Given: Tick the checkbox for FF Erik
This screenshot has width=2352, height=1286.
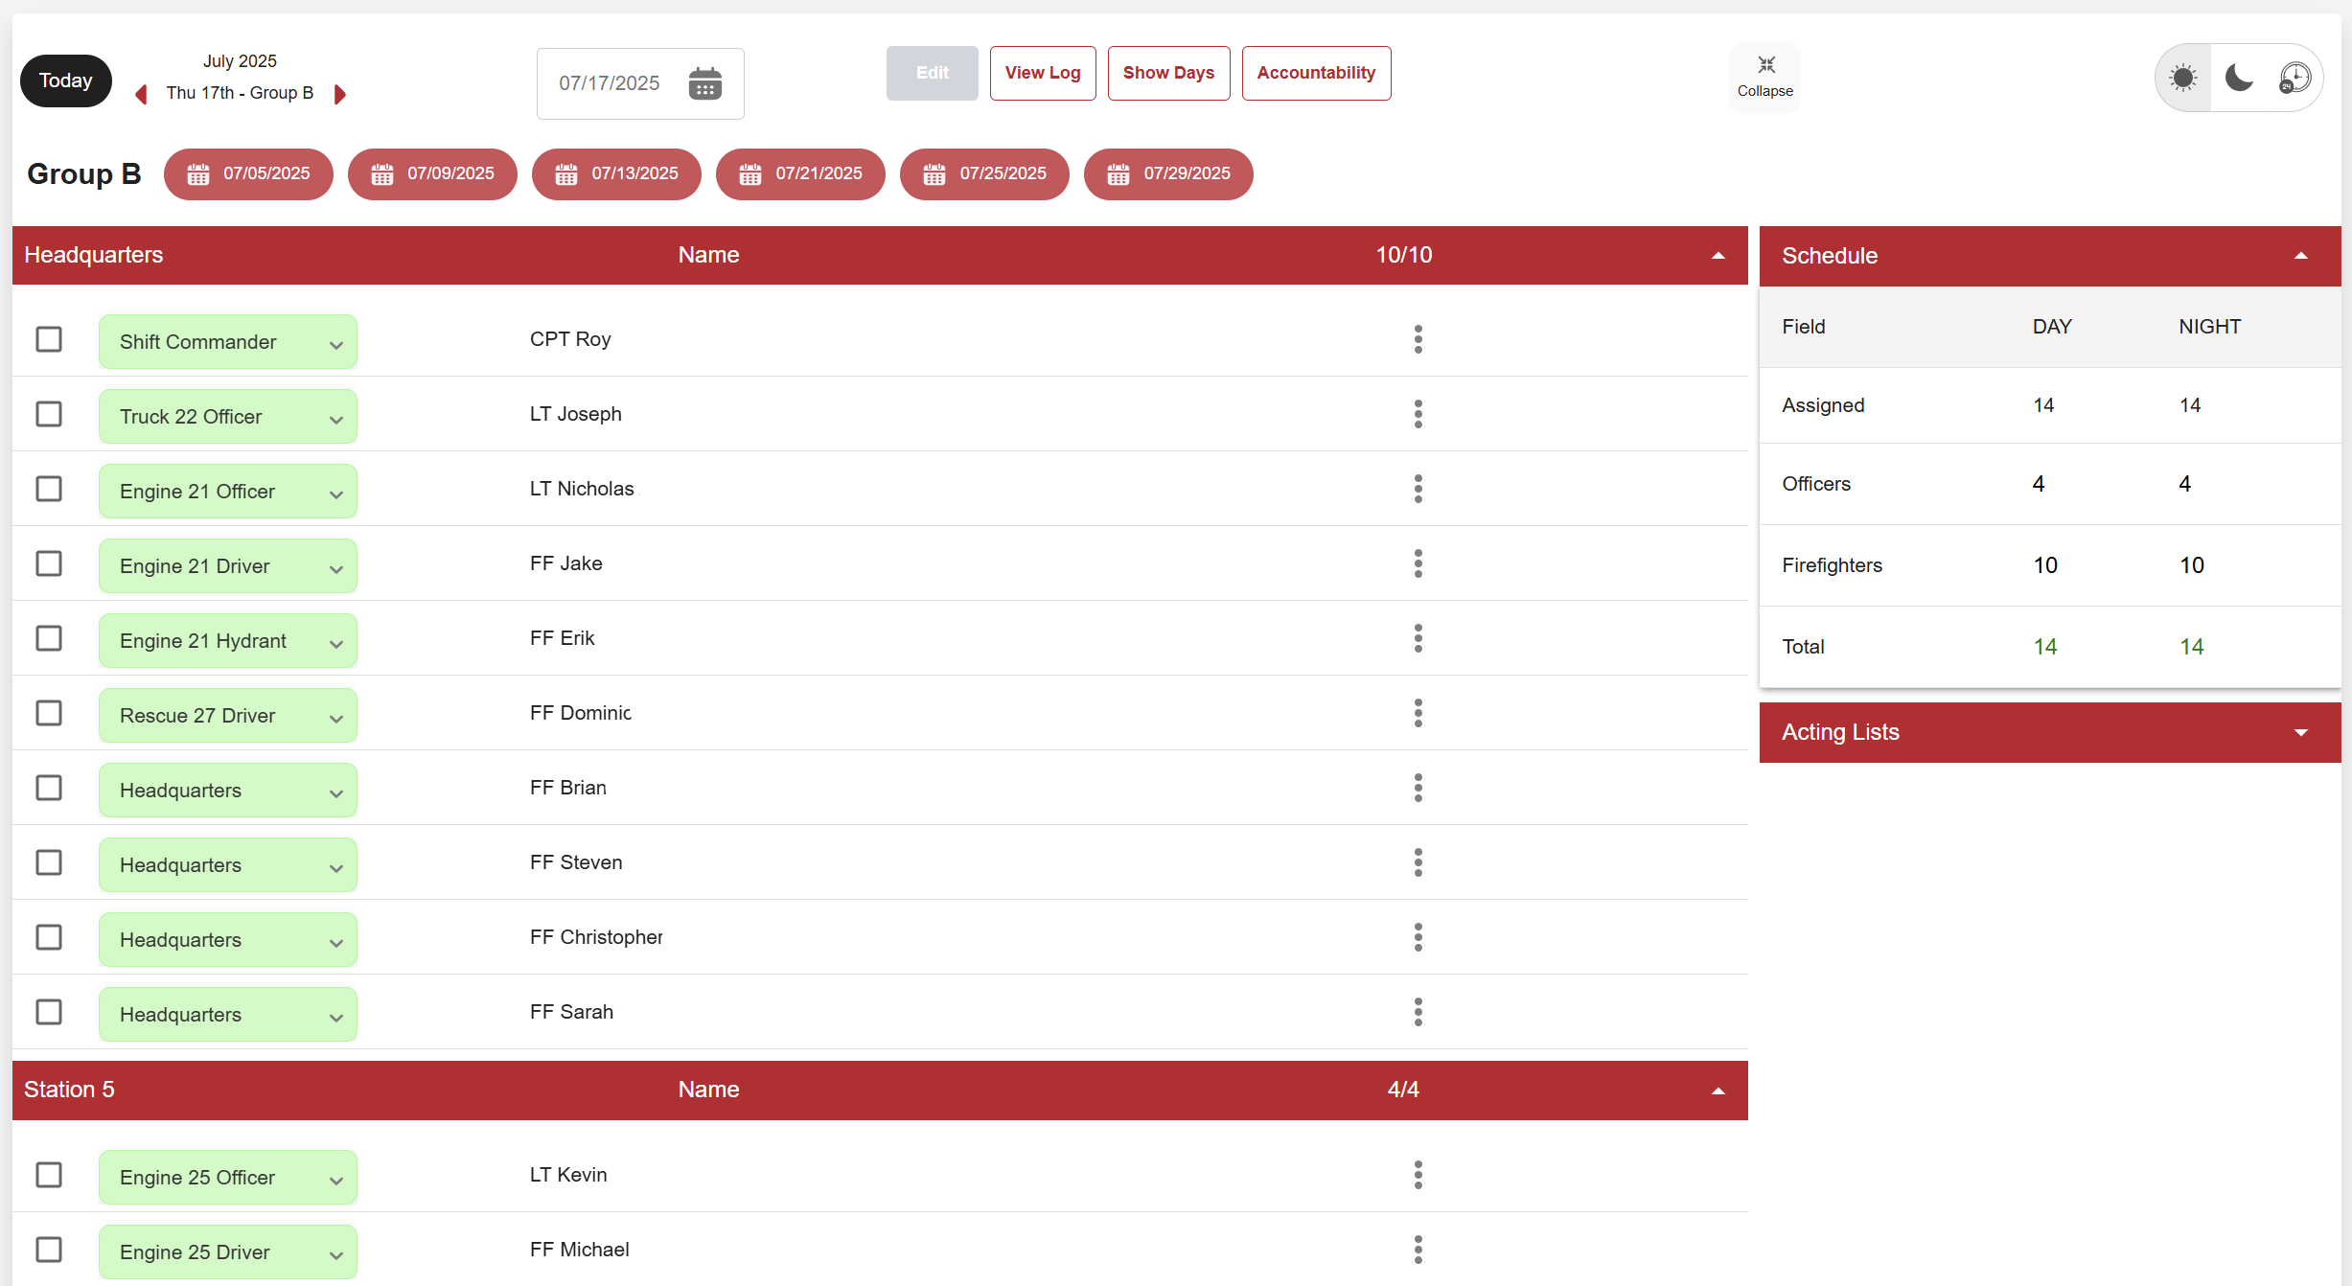Looking at the screenshot, I should pos(49,638).
